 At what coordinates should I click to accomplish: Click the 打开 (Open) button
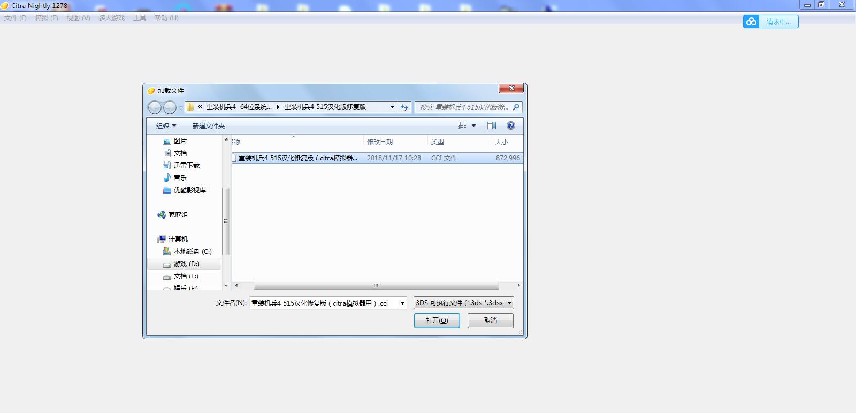point(437,321)
